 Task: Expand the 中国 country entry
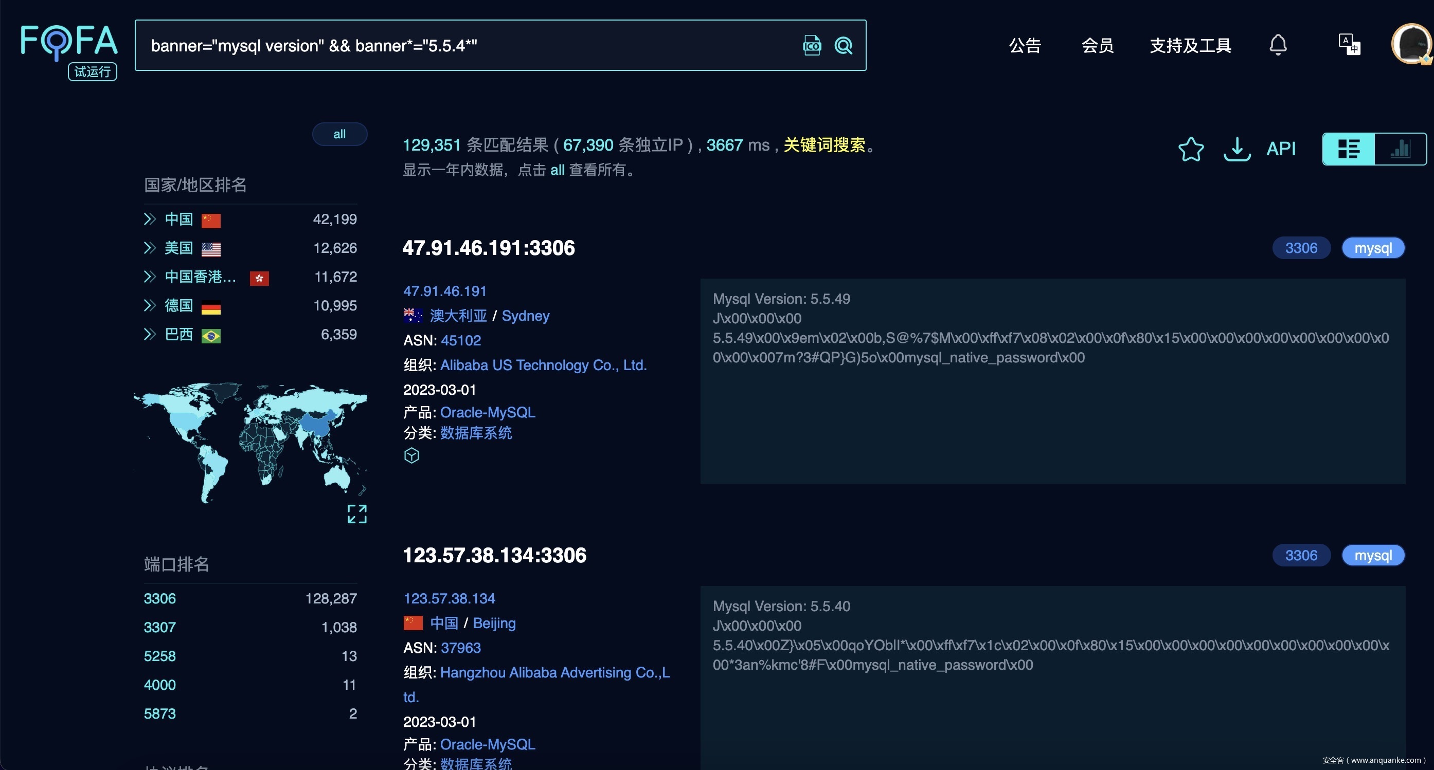click(x=150, y=219)
